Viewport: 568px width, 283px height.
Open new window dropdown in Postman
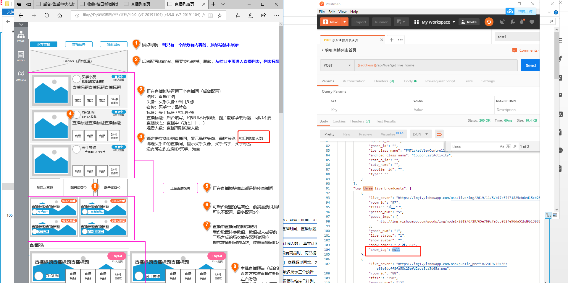pos(401,22)
